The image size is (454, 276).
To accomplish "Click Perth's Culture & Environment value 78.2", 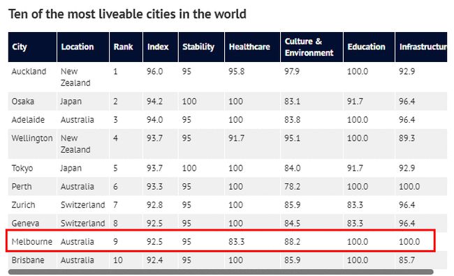I will [x=292, y=186].
